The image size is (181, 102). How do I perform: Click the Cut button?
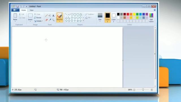coord(21,14)
